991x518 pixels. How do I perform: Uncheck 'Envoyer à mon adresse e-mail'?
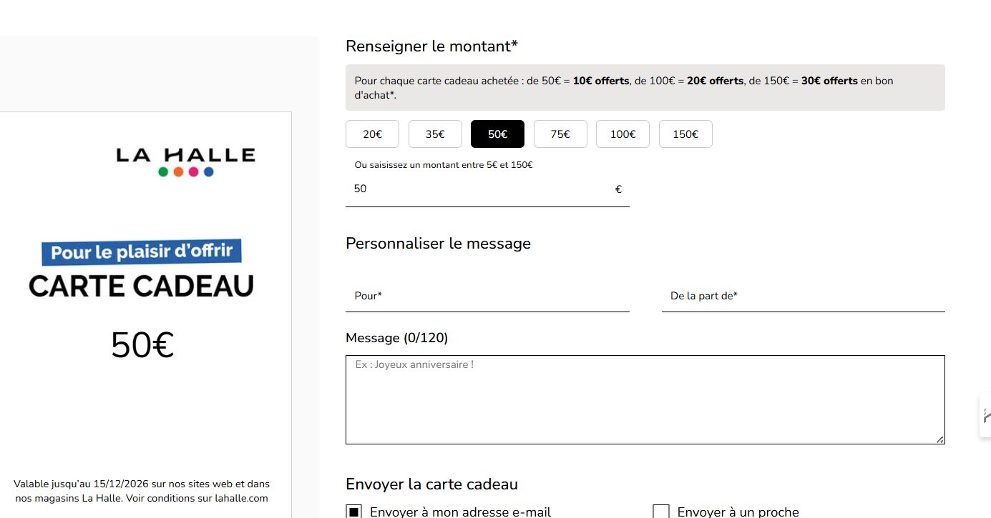[353, 510]
